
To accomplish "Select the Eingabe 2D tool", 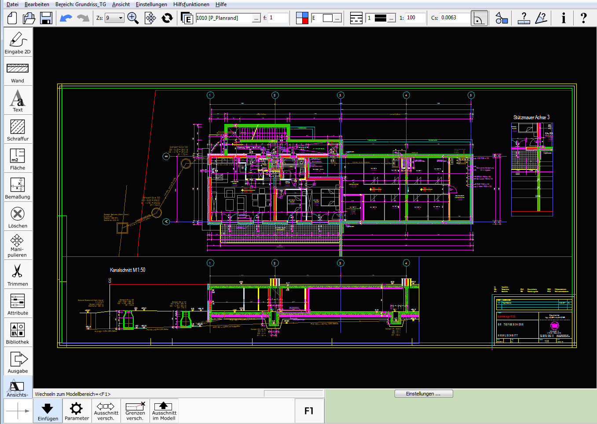I will click(x=18, y=42).
